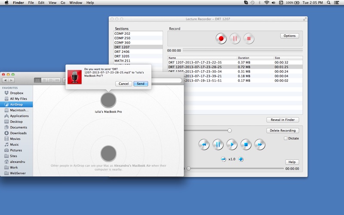Select recording DRT 1207-2013-07-17-23-30-34
Viewport: 344px width, 215px height.
click(235, 71)
